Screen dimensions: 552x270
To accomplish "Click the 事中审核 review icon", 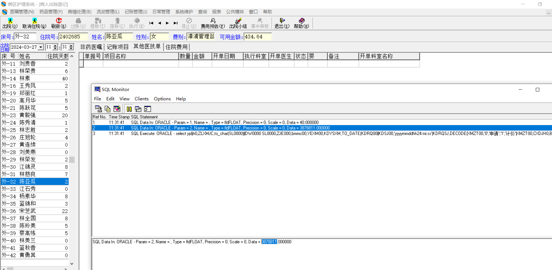I will click(x=260, y=23).
